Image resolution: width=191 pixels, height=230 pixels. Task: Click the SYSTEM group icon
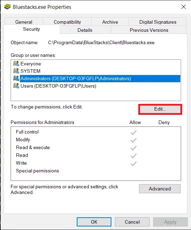tap(16, 71)
